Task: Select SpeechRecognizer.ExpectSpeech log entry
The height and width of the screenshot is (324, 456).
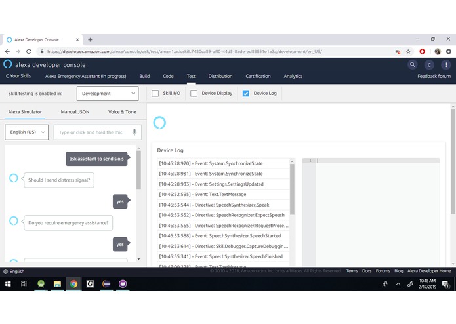Action: click(223, 215)
